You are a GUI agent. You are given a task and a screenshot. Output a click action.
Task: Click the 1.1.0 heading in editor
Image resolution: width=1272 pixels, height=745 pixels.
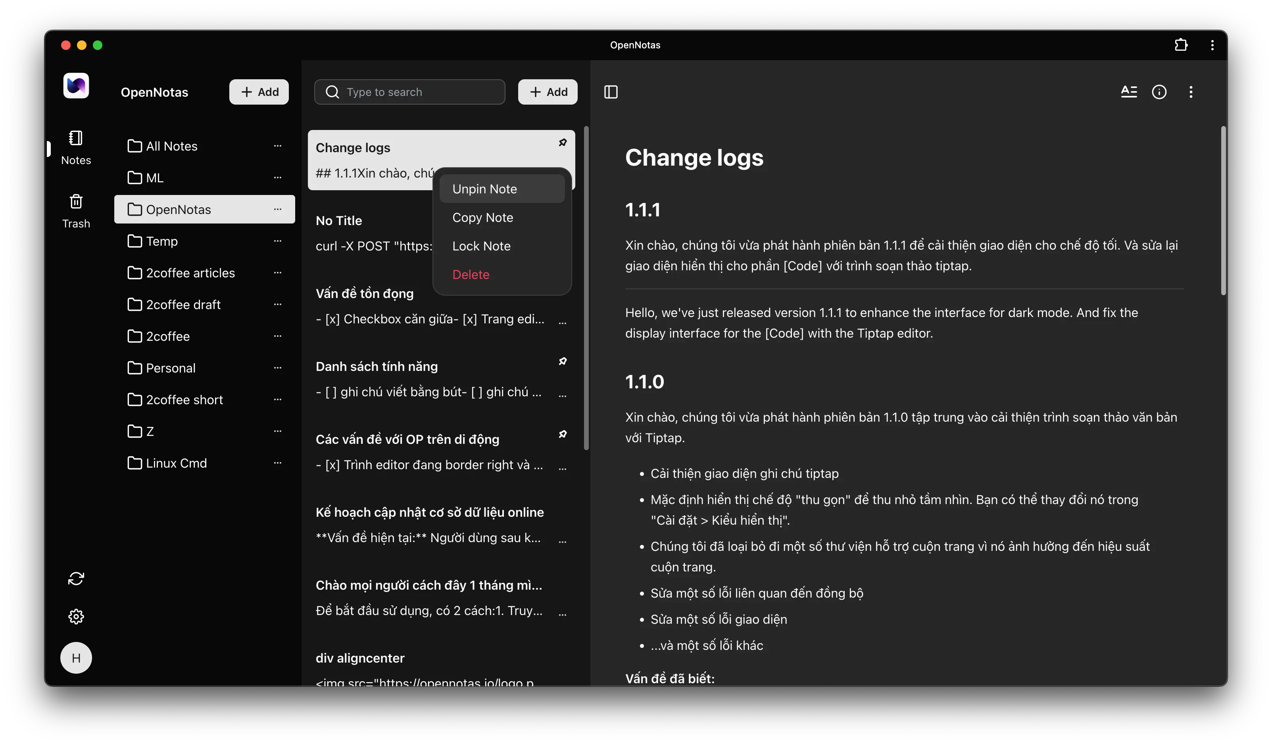(x=644, y=382)
